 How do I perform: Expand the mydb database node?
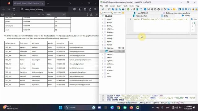click(x=103, y=42)
